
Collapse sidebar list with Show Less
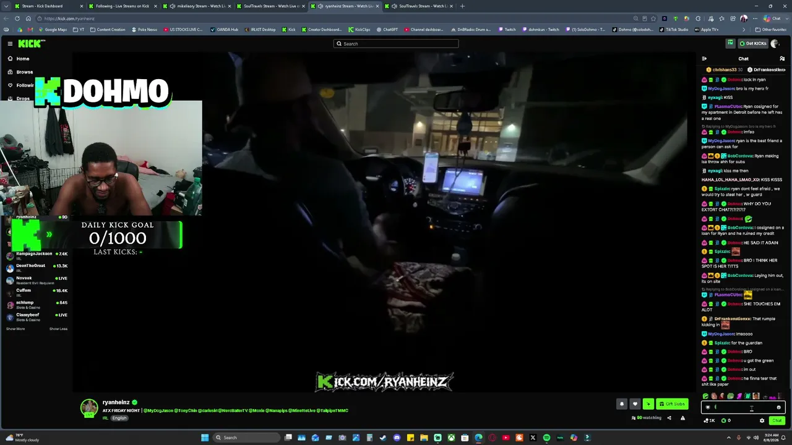(58, 329)
